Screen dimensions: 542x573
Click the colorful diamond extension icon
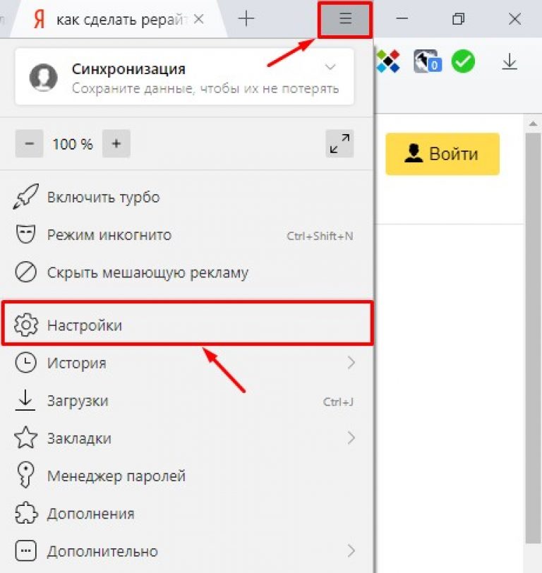click(388, 61)
